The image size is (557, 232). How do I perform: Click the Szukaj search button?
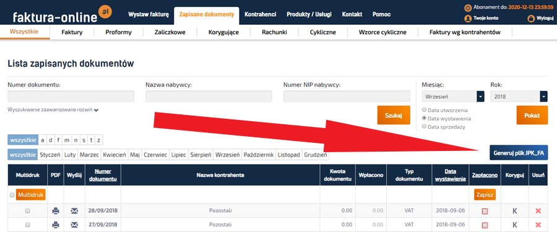394,115
